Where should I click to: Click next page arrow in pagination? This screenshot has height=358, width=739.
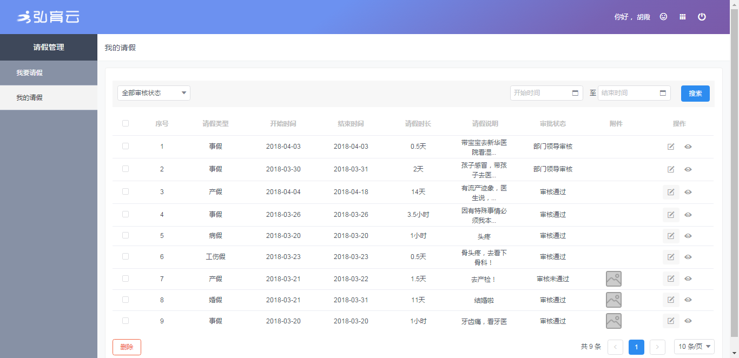pyautogui.click(x=657, y=347)
